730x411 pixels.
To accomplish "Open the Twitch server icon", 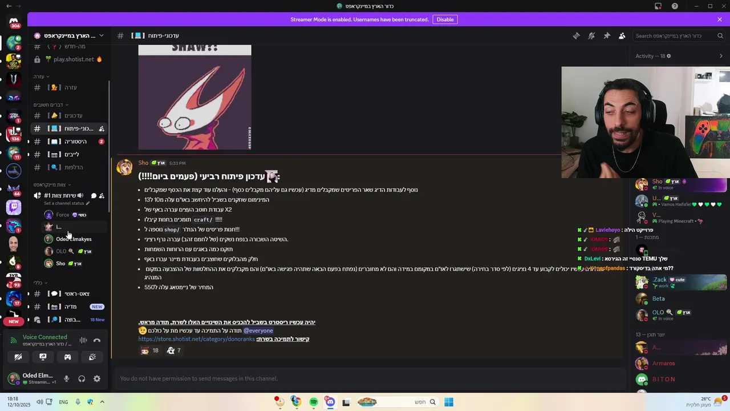I will coord(14,207).
